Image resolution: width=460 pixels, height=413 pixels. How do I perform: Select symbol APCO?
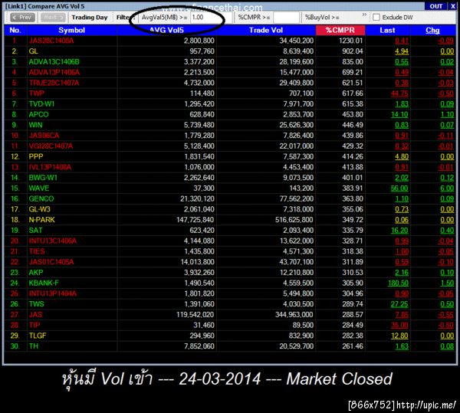[x=38, y=115]
